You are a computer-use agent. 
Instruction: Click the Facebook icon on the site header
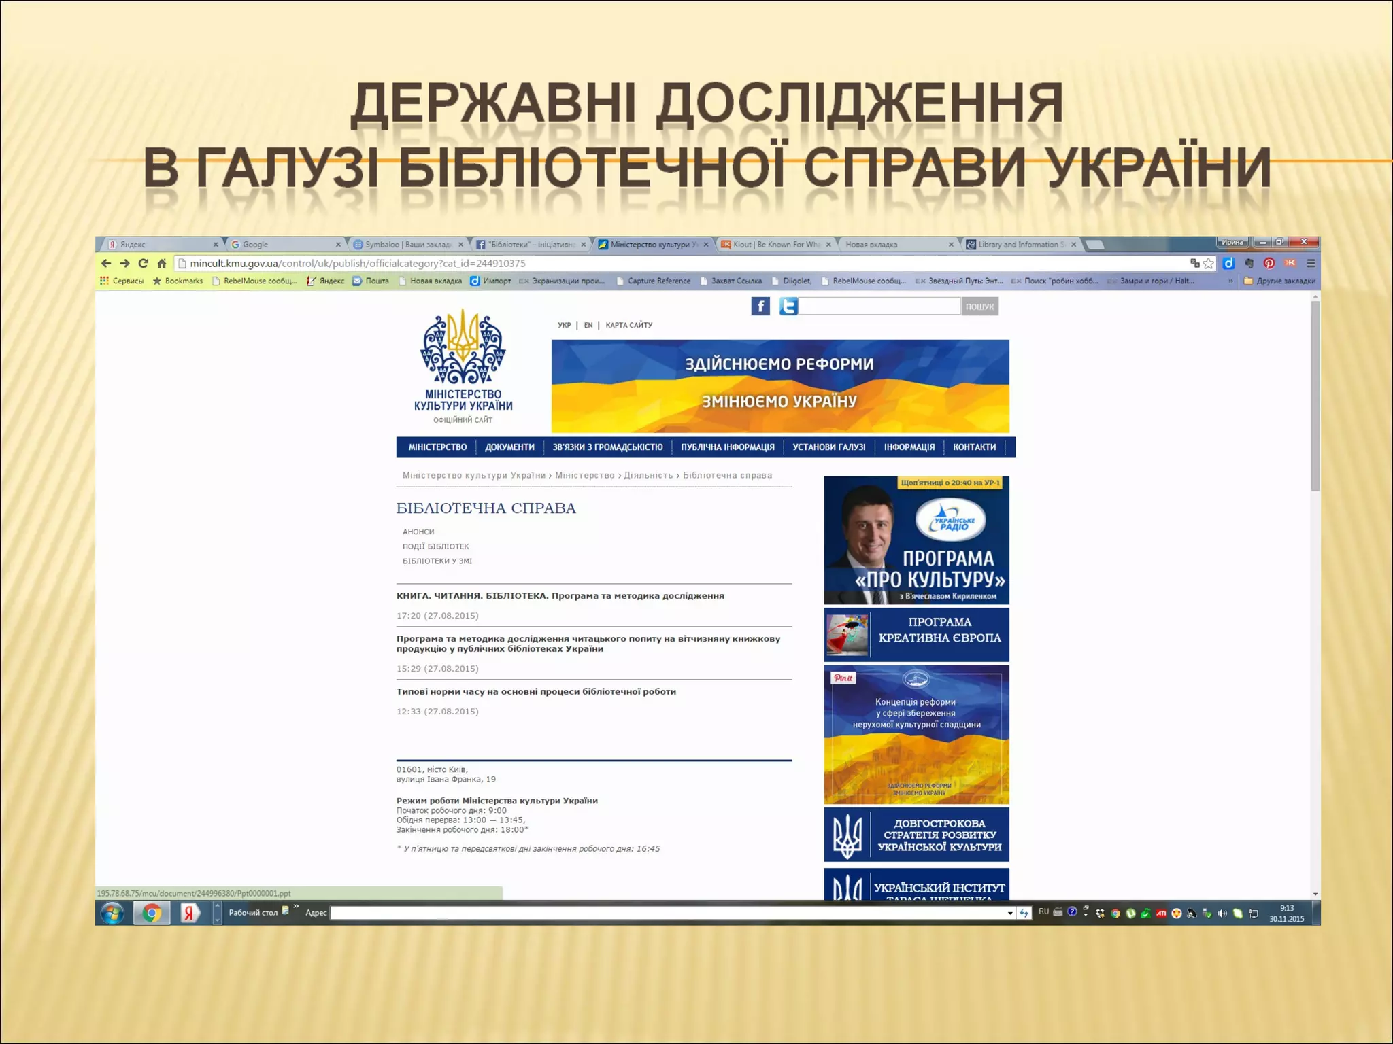(760, 307)
